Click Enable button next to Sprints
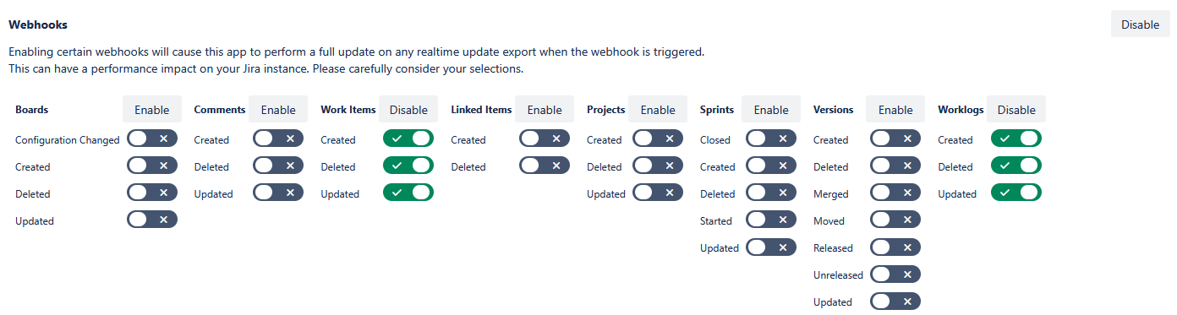This screenshot has height=315, width=1177. (771, 110)
